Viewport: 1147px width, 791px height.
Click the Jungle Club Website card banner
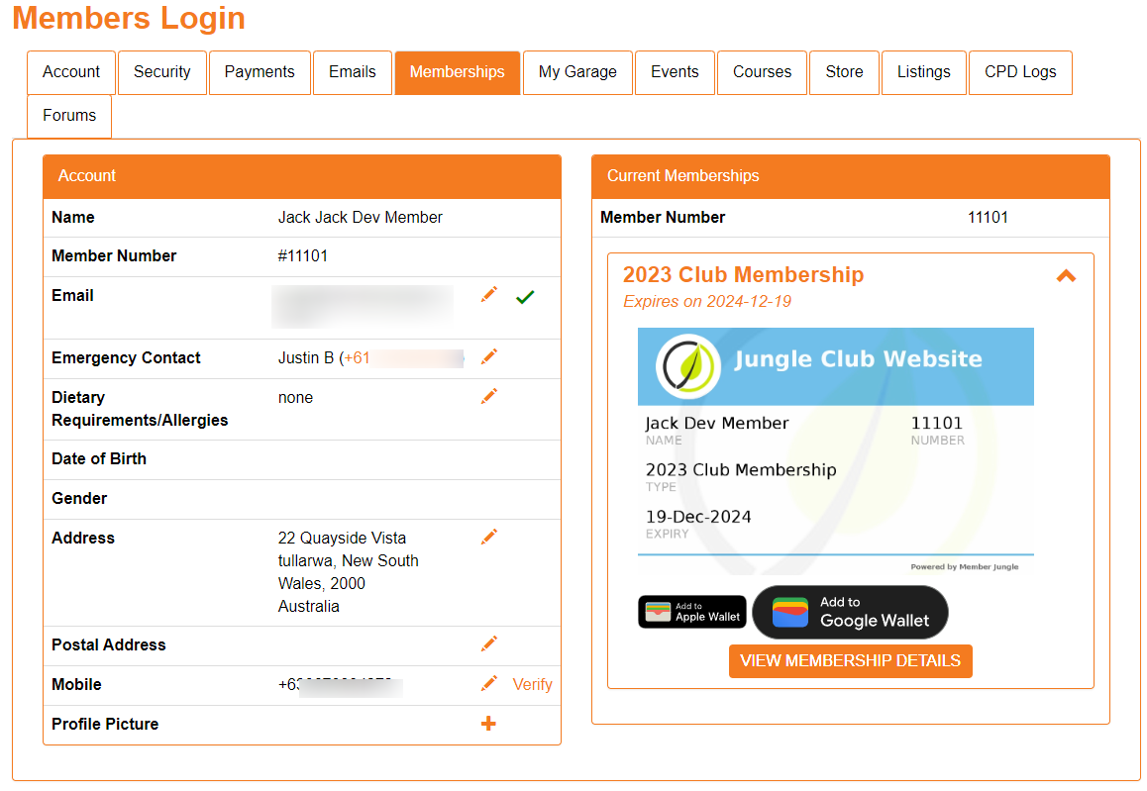[x=835, y=366]
